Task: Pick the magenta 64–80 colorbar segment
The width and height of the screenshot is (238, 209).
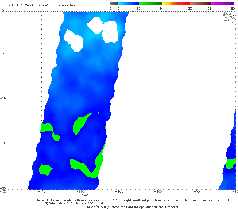Action: click(x=223, y=4)
